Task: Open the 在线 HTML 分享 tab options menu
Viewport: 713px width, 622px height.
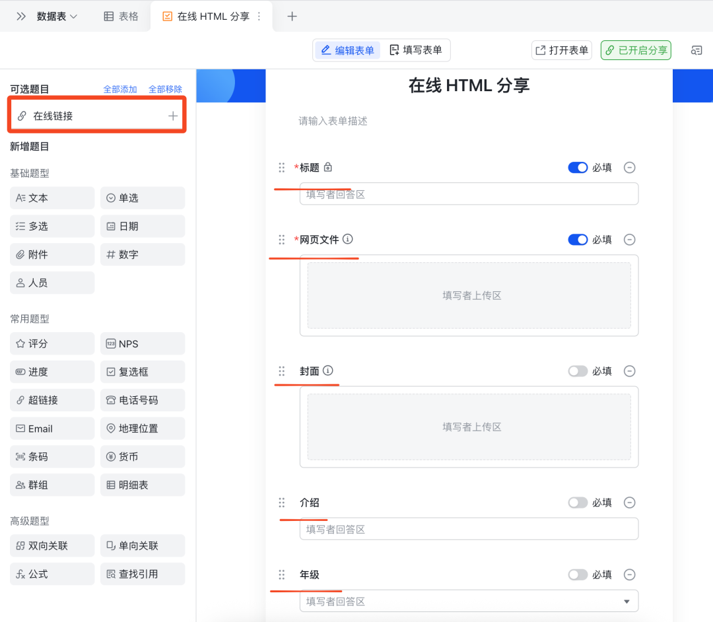Action: pos(260,16)
